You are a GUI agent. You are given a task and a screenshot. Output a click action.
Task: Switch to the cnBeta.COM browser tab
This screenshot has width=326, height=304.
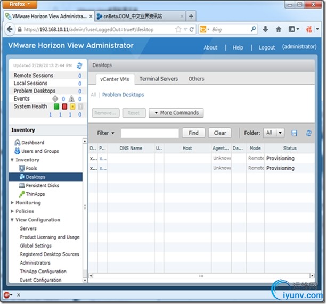point(141,16)
